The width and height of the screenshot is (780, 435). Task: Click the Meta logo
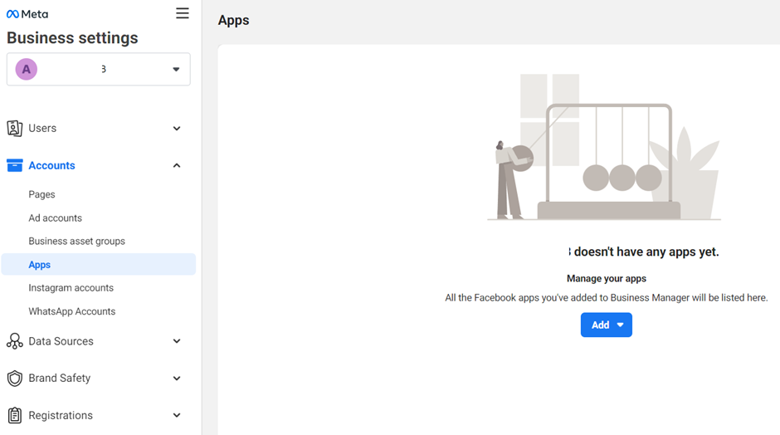[27, 14]
